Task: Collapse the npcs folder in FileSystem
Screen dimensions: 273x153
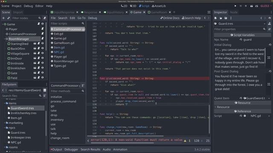Action: tap(5, 127)
